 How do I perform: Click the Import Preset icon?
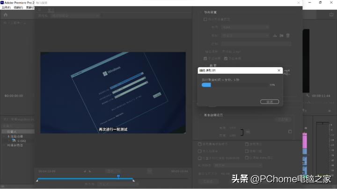tap(281, 35)
